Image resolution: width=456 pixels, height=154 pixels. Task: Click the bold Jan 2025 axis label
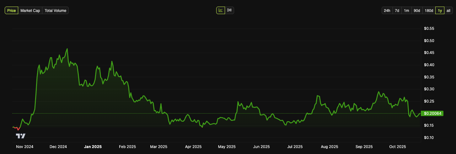(93, 146)
